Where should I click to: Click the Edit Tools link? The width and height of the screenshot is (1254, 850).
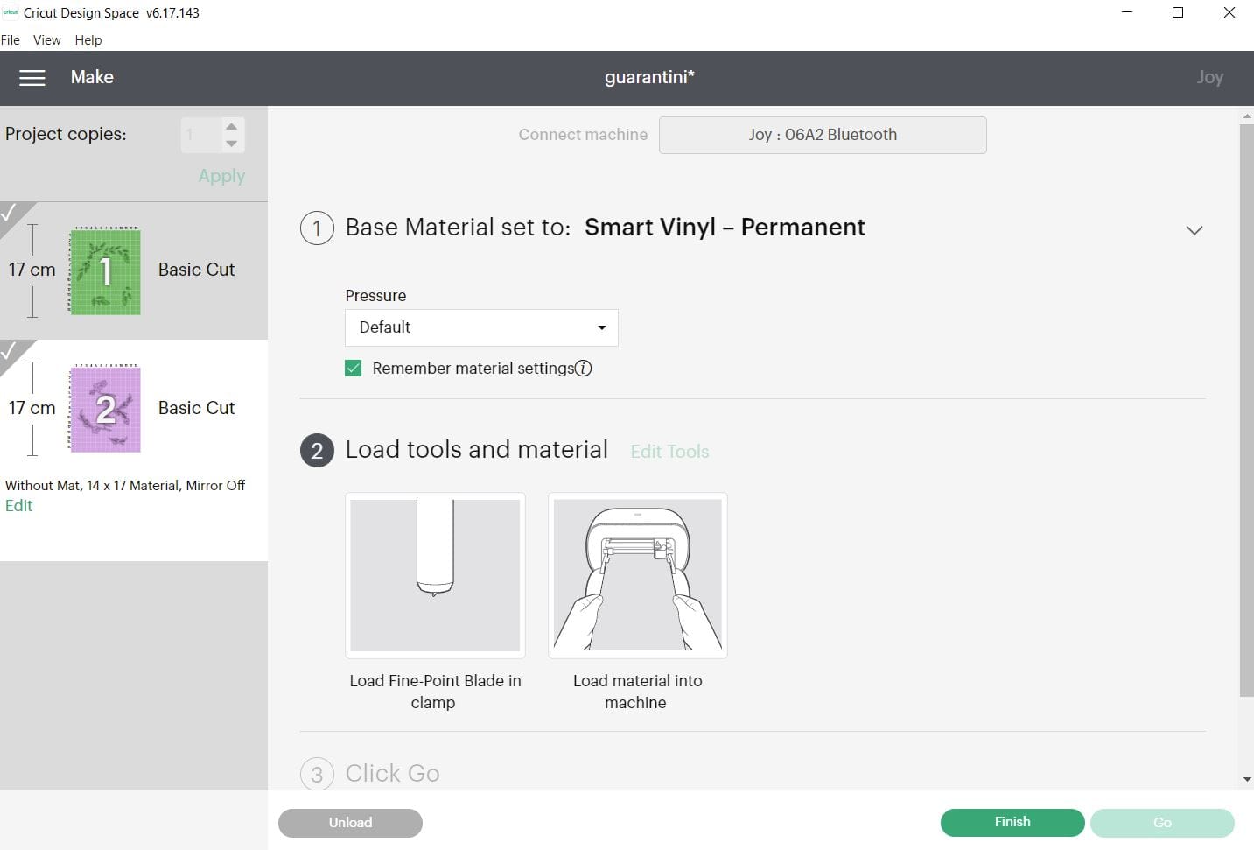click(669, 452)
